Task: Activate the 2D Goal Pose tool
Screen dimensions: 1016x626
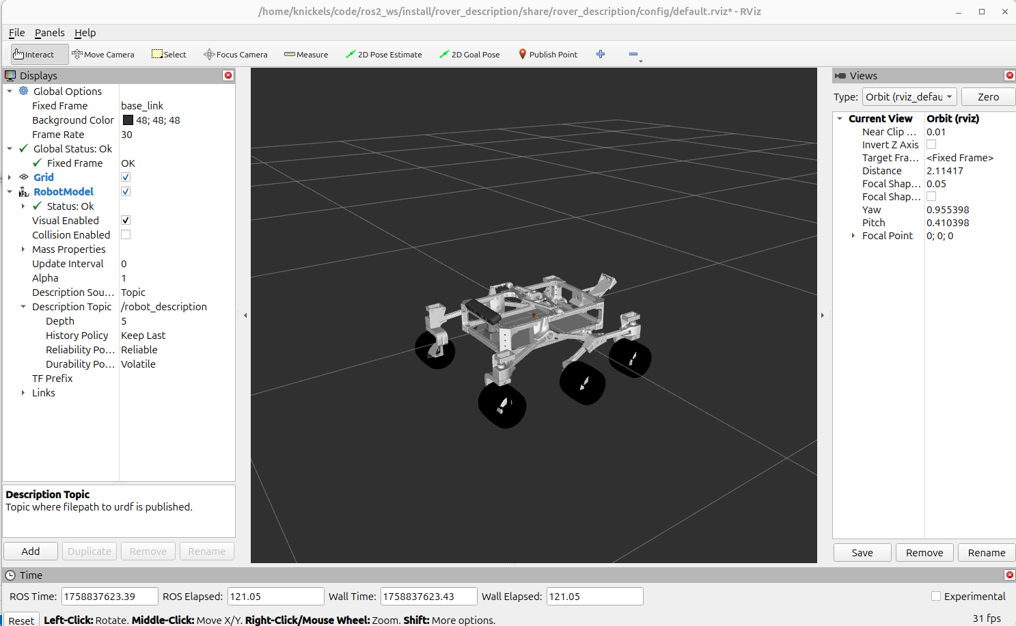Action: tap(469, 55)
